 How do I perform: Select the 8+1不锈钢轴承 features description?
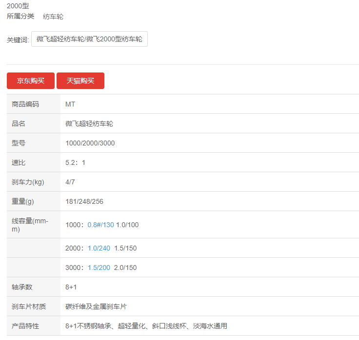tap(146, 326)
